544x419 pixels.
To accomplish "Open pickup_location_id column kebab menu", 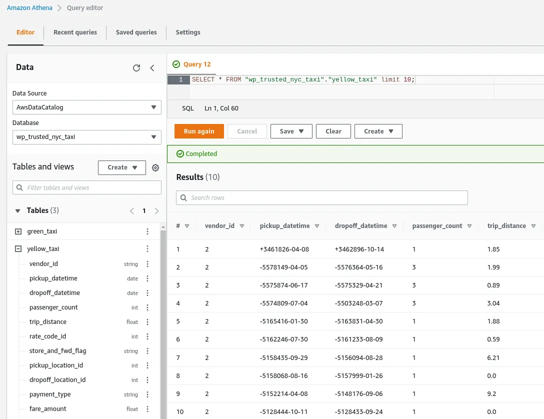I will 147,365.
